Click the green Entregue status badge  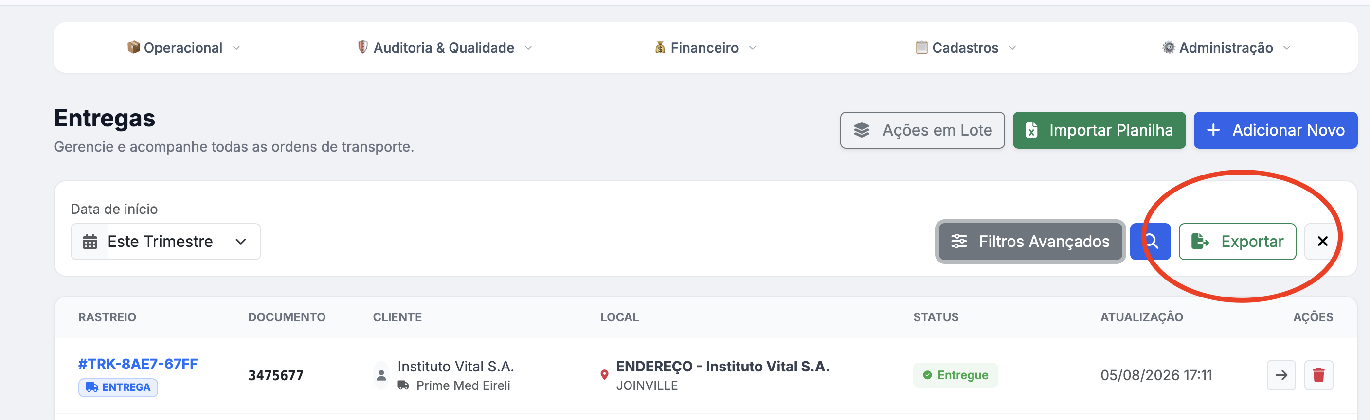[955, 375]
